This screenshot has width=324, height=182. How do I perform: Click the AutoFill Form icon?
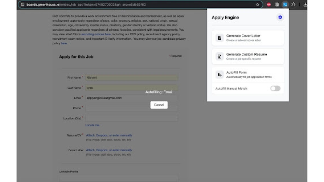[219, 75]
